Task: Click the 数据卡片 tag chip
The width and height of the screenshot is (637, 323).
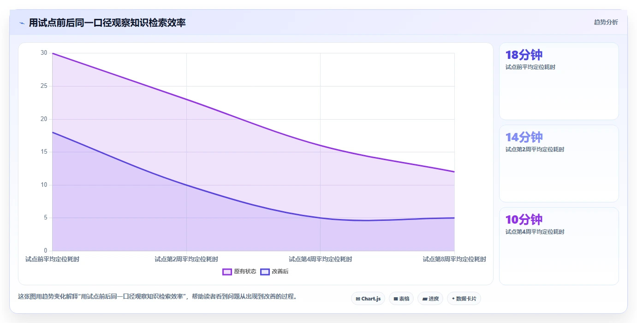Action: 464,299
